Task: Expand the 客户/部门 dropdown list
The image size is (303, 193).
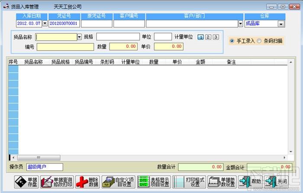Action: (x=241, y=24)
